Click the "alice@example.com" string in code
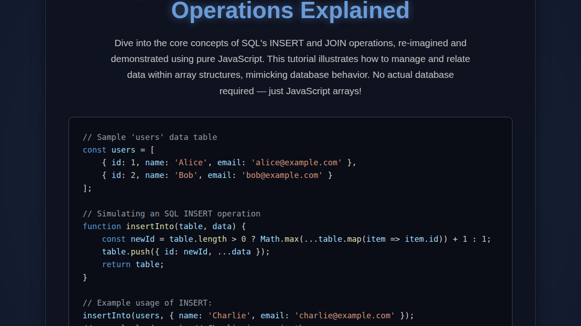Viewport: 581px width, 326px height. click(296, 162)
